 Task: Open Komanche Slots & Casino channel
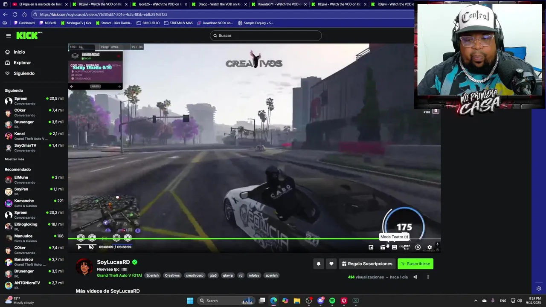(34, 203)
